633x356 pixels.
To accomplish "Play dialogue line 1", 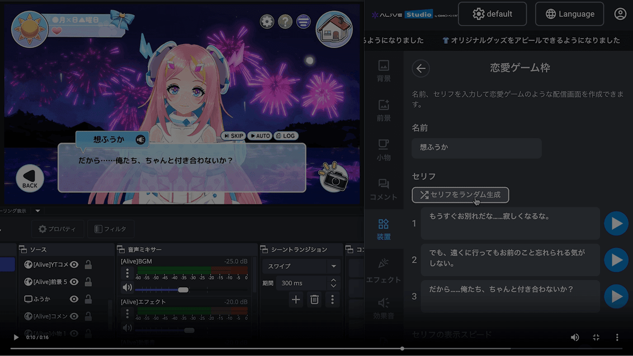I will 616,223.
